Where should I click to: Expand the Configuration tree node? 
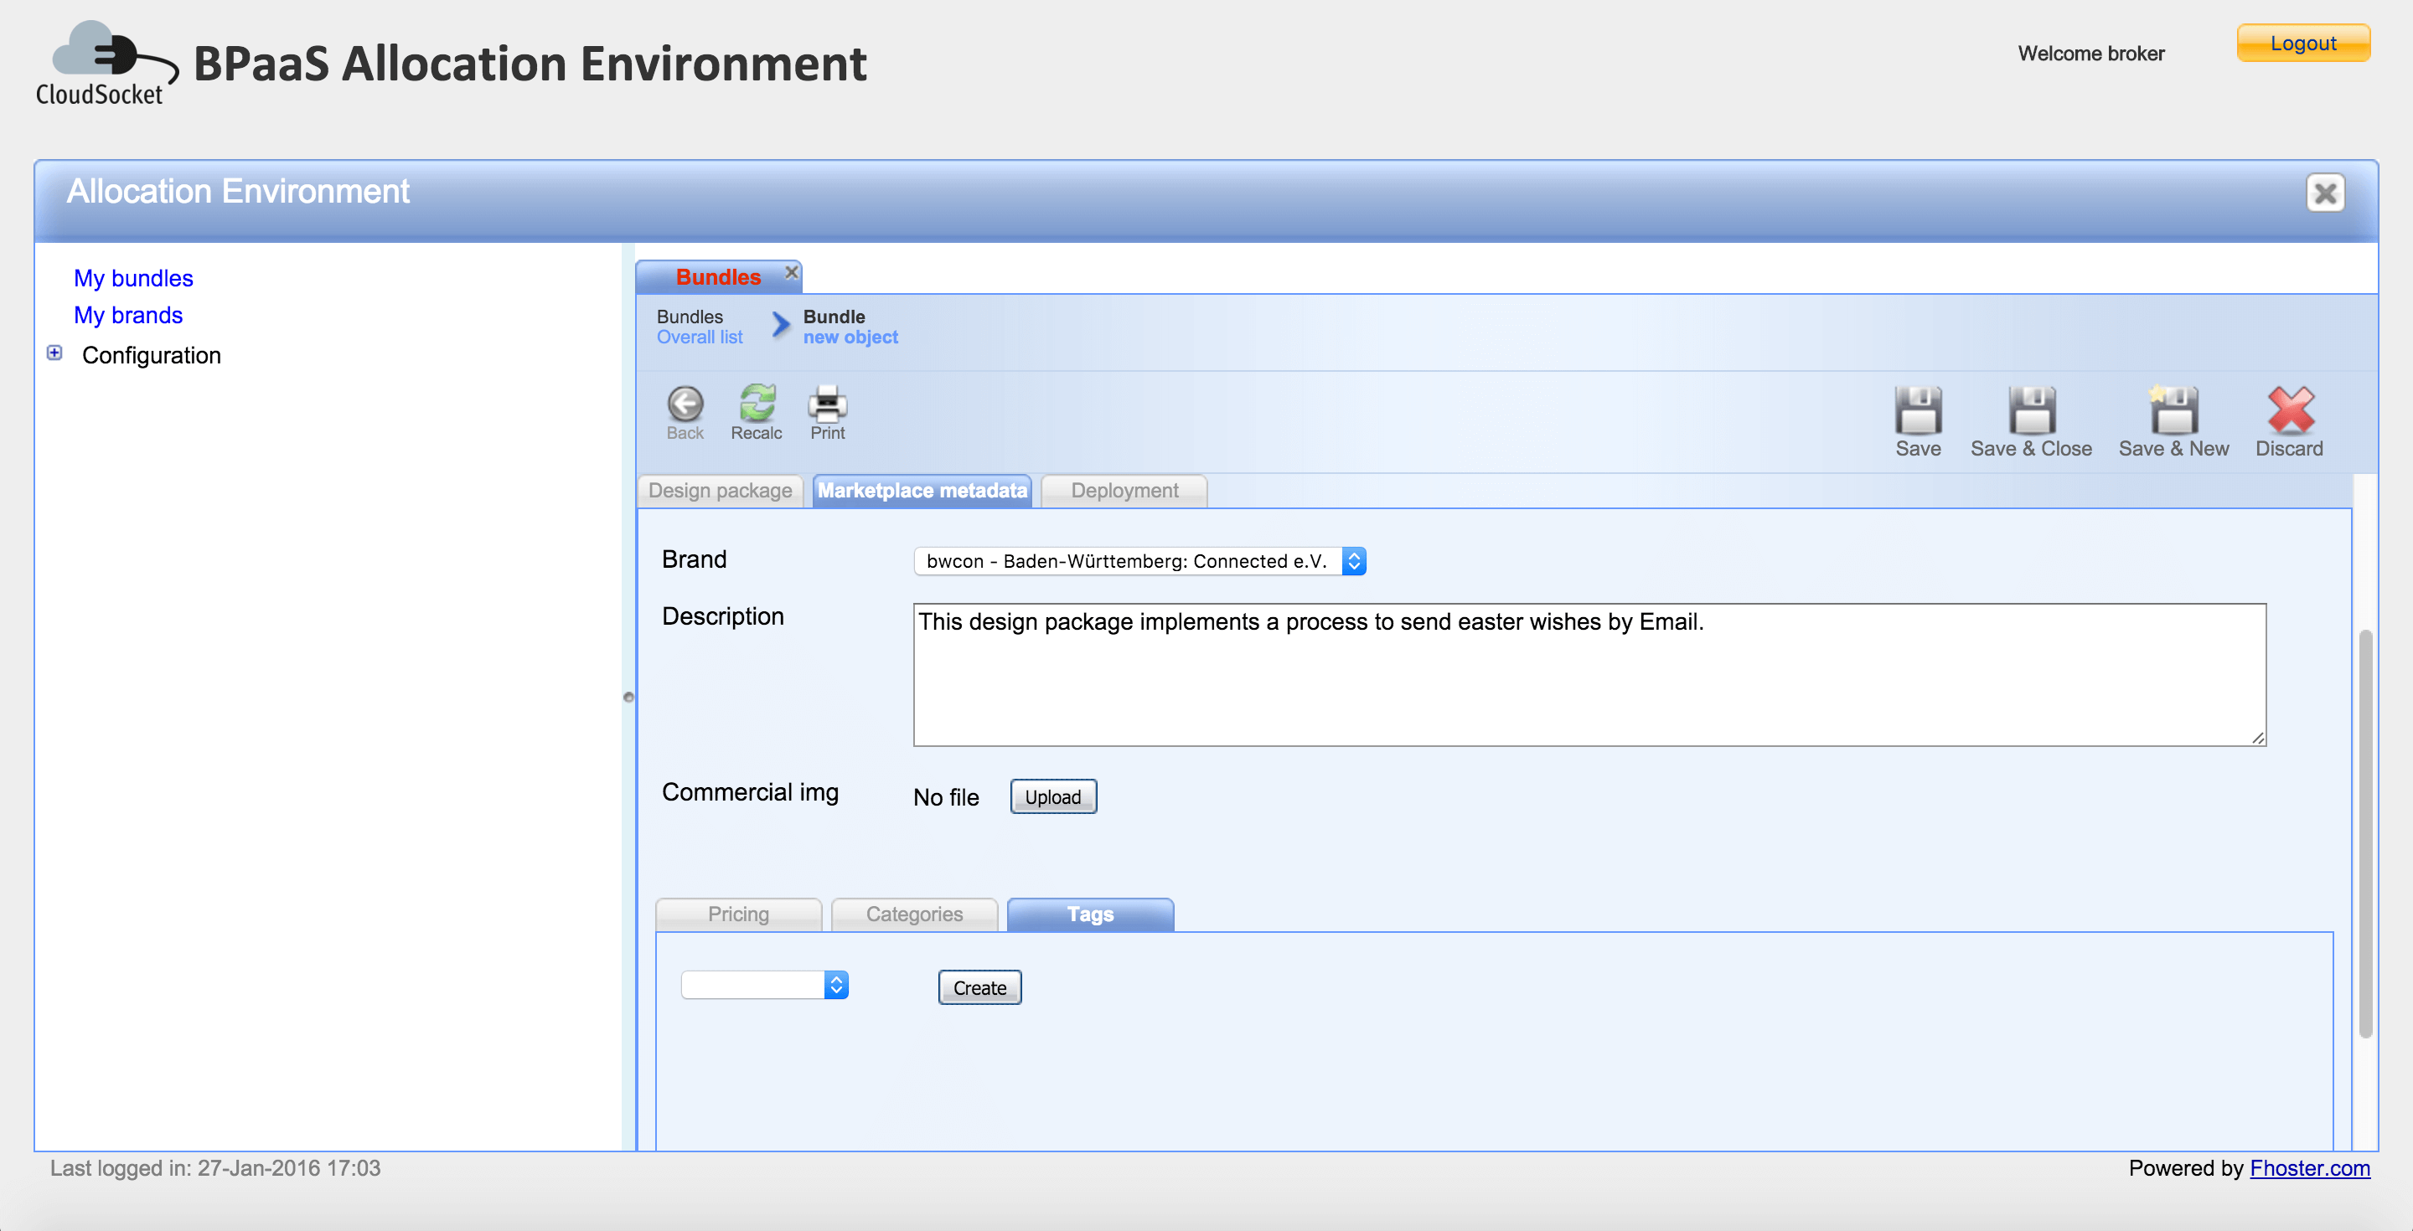[54, 354]
